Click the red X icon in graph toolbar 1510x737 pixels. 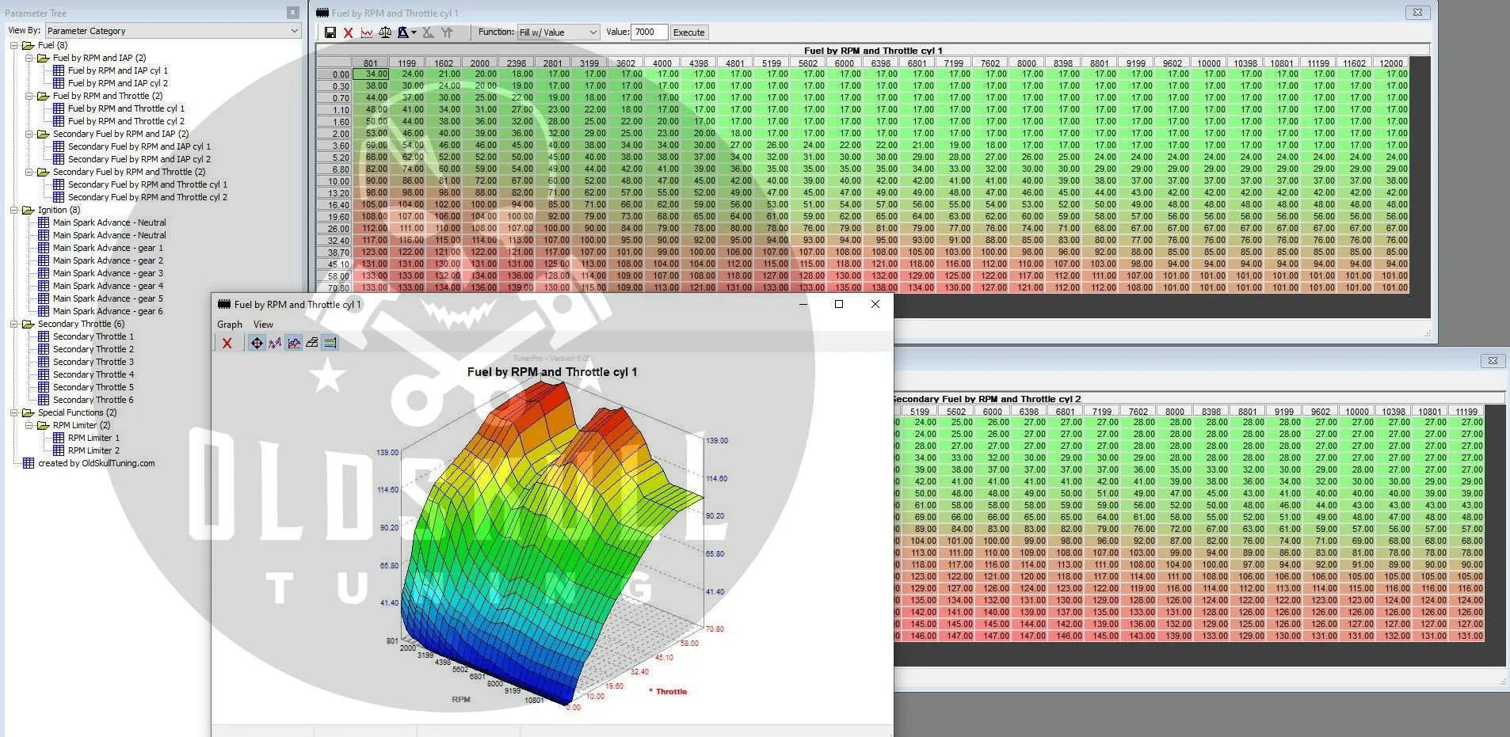pos(227,343)
